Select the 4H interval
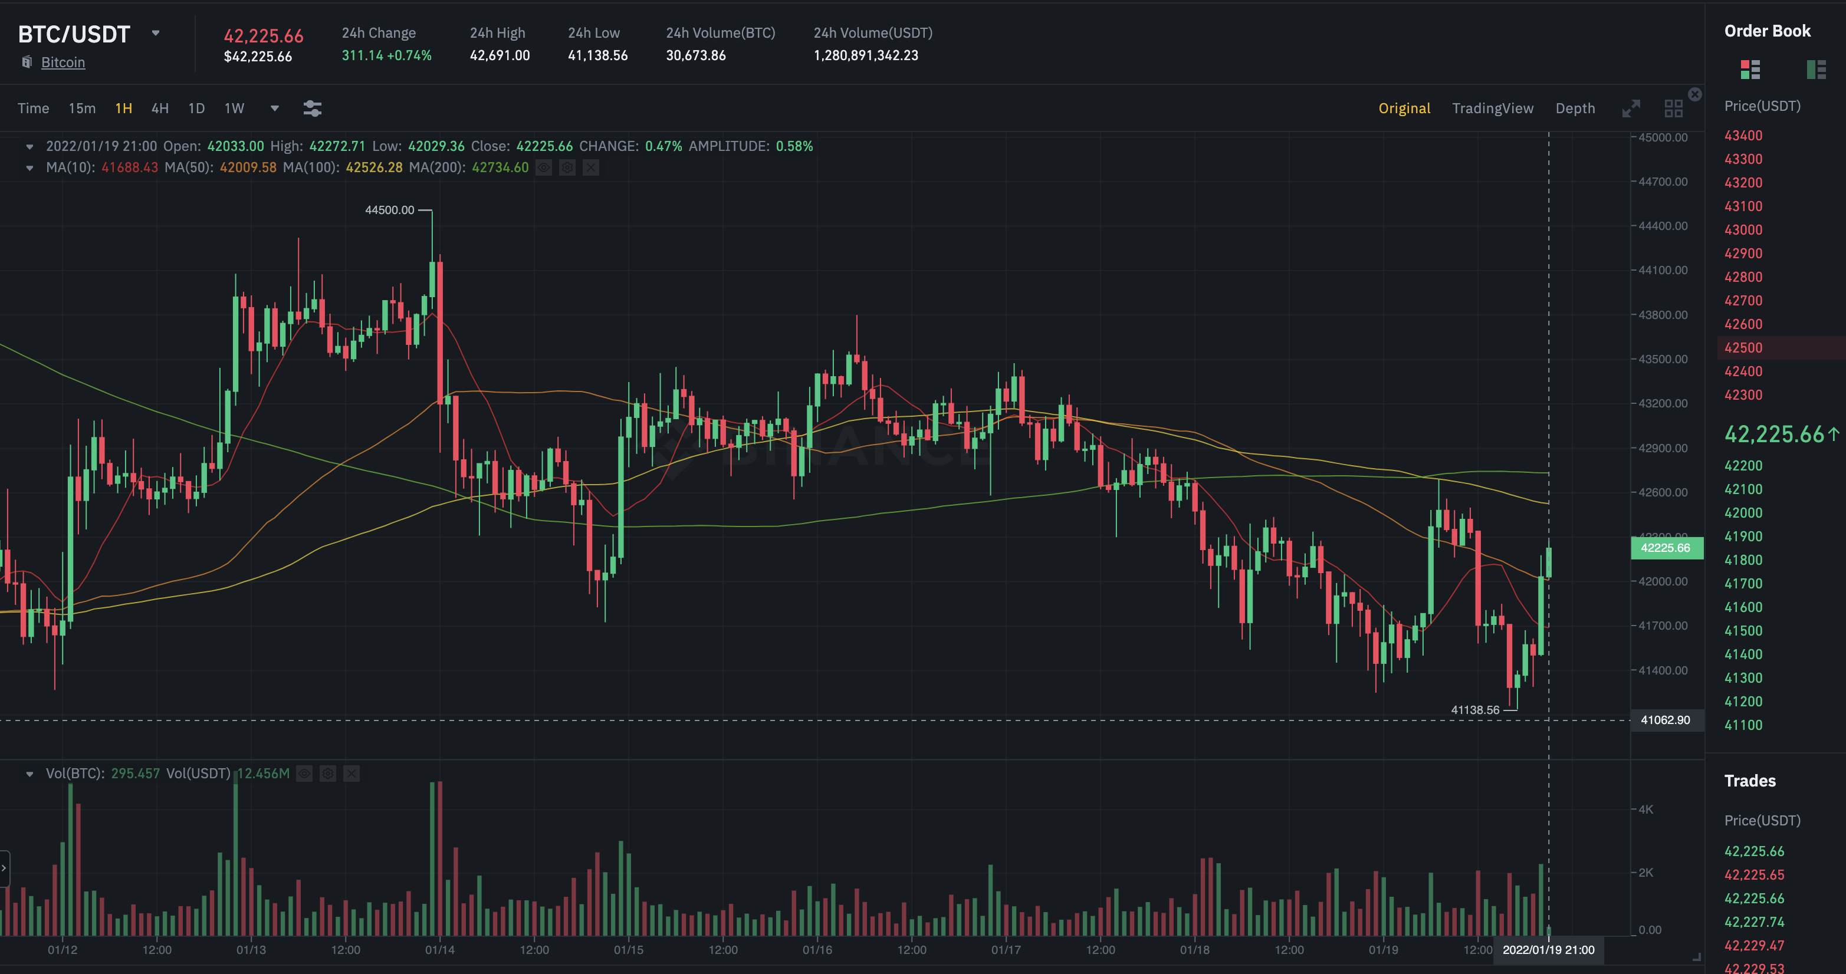 pos(160,108)
